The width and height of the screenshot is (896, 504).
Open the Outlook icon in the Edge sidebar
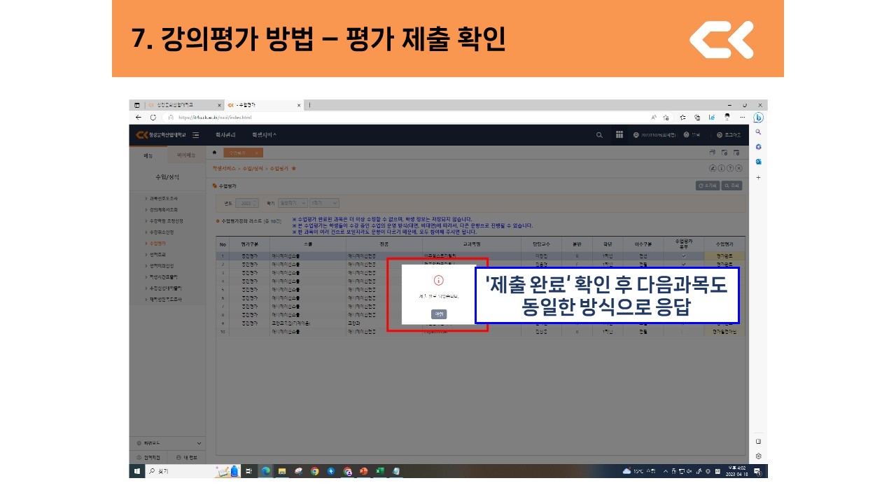coord(758,162)
